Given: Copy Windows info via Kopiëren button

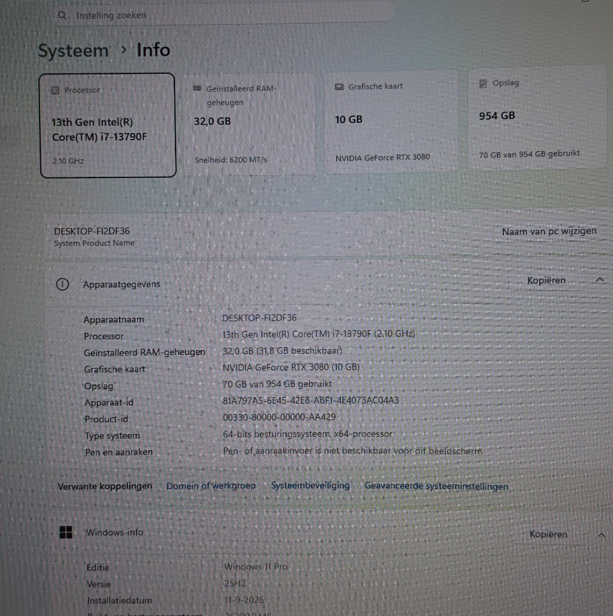Looking at the screenshot, I should pos(548,534).
